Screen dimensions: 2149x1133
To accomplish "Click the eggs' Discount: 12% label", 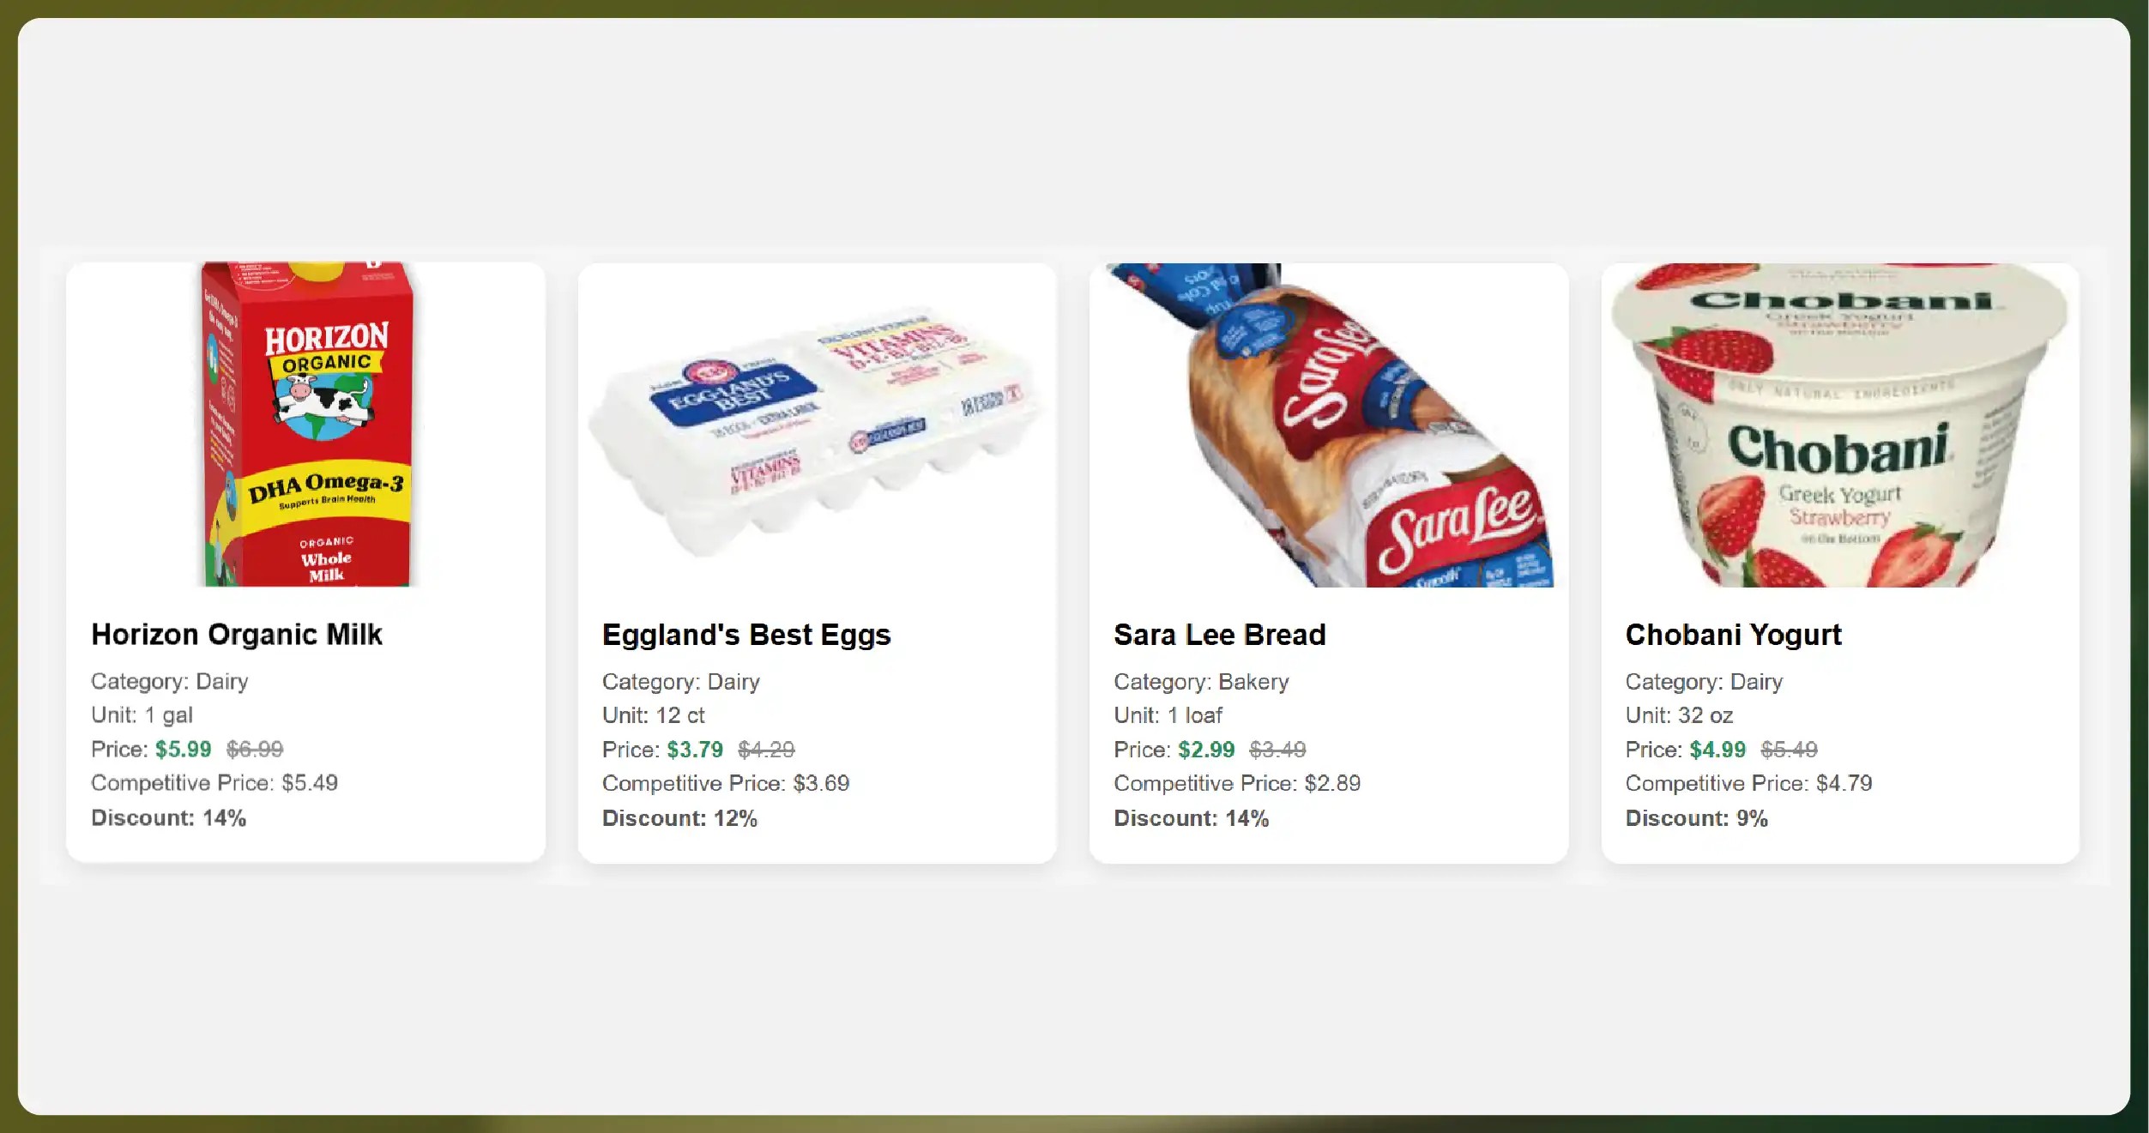I will [679, 818].
